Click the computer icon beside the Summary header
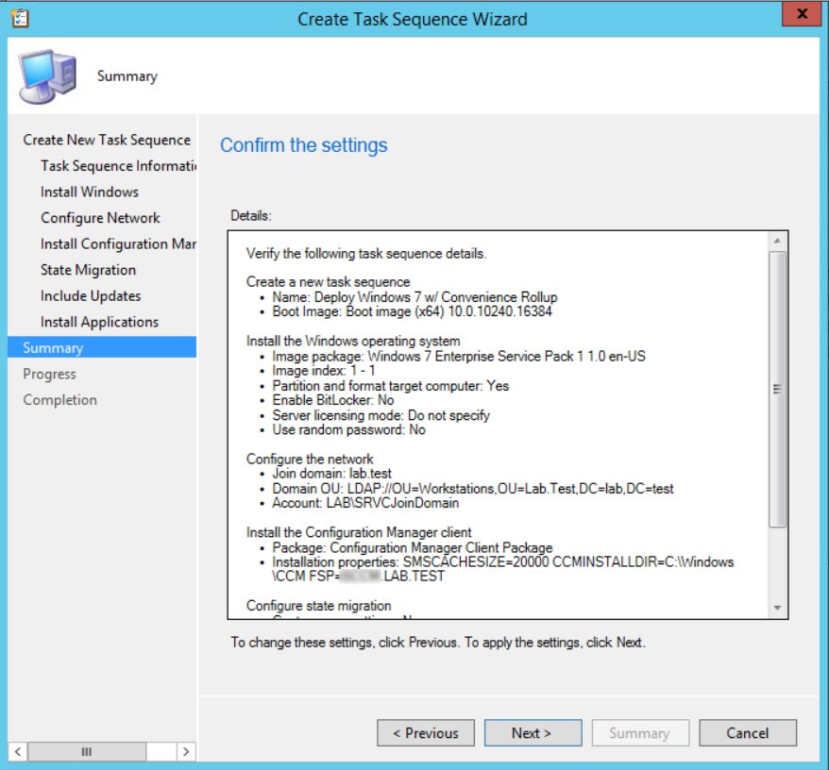Image resolution: width=829 pixels, height=770 pixels. pyautogui.click(x=47, y=76)
